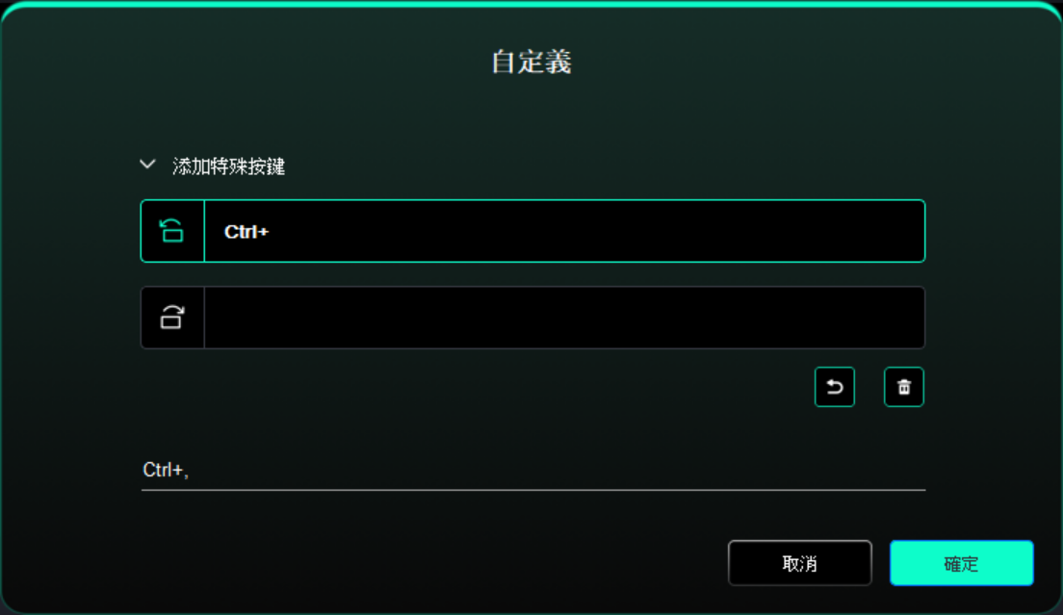Select the green-highlighted counterclockwise row icon
The width and height of the screenshot is (1063, 615).
coord(171,231)
